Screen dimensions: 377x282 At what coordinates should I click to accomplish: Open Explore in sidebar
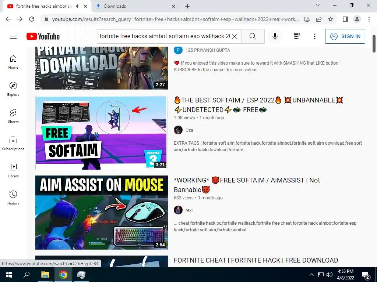coord(13,89)
